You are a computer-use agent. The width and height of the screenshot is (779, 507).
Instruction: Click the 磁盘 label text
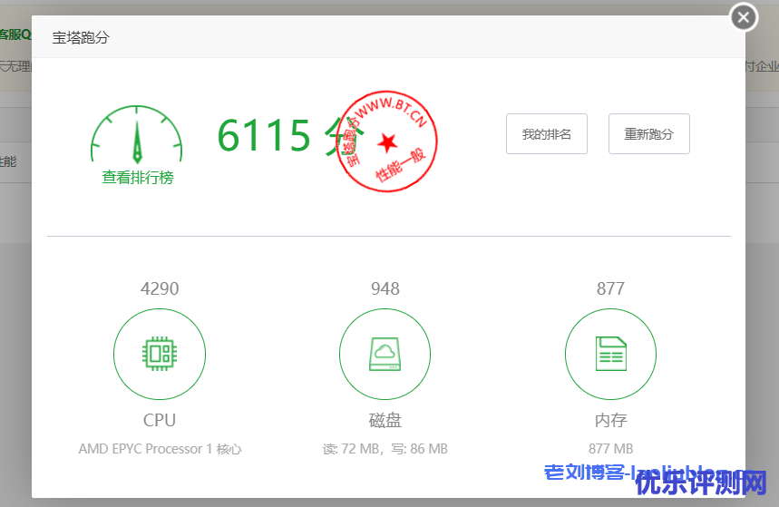(385, 420)
